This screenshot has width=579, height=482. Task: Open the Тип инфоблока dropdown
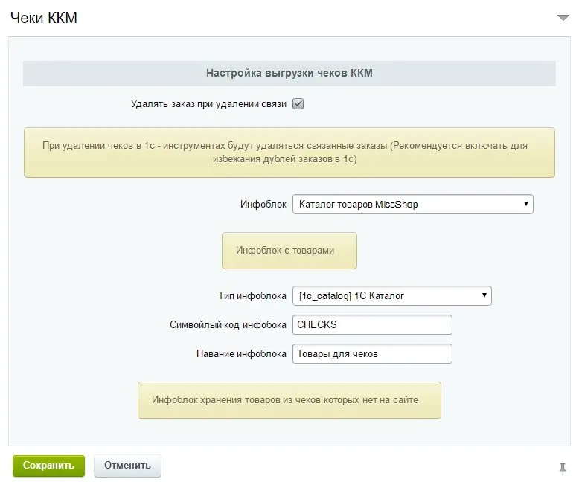coord(391,296)
